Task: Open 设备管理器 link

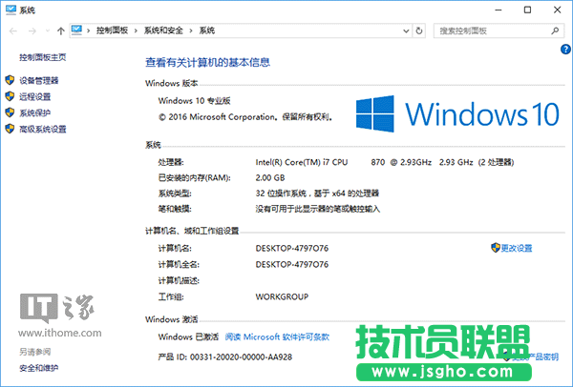Action: (39, 80)
